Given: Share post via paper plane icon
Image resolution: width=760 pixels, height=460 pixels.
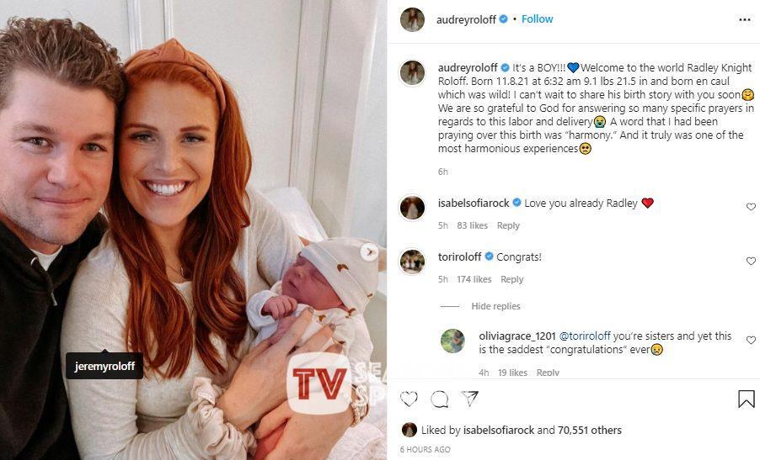Looking at the screenshot, I should 469,399.
